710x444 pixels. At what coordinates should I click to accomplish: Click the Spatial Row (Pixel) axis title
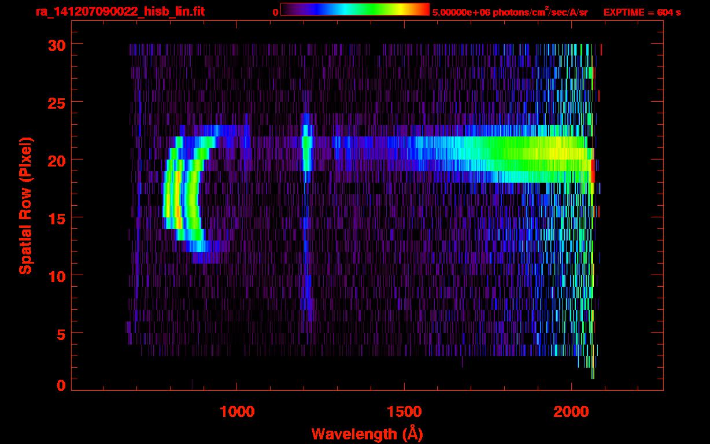[x=25, y=206]
